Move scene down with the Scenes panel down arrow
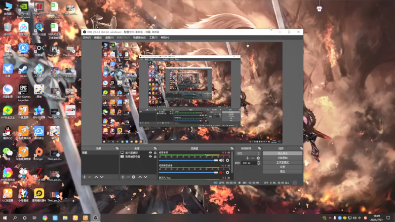 pyautogui.click(x=102, y=177)
